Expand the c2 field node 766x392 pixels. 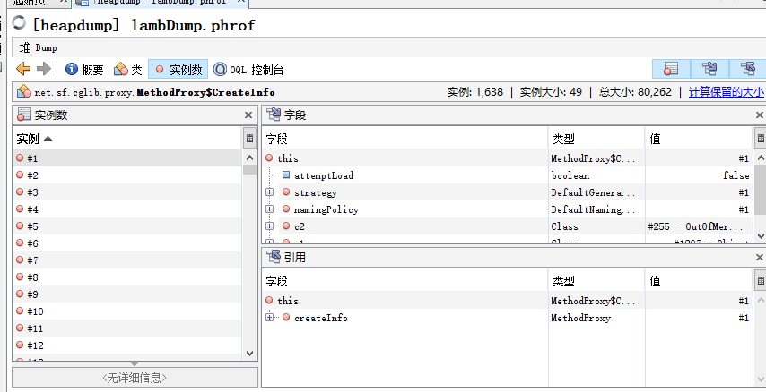tap(269, 226)
